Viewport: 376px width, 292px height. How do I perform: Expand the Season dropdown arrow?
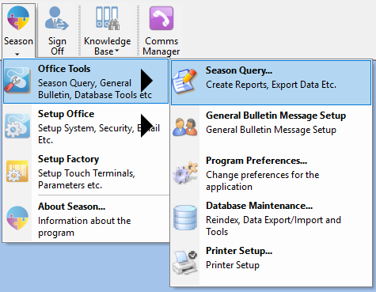(x=17, y=55)
